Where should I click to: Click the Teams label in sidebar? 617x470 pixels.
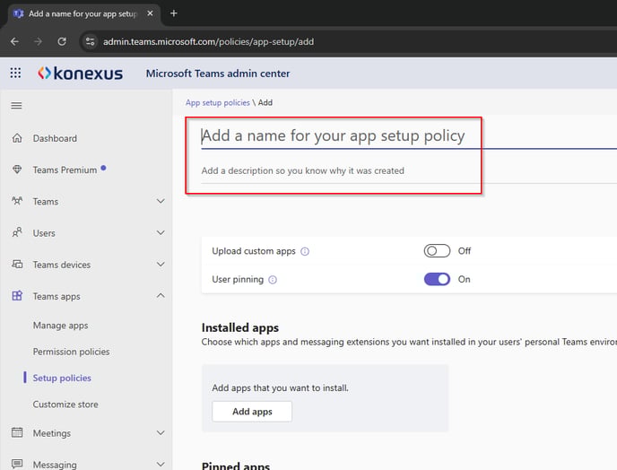tap(46, 202)
